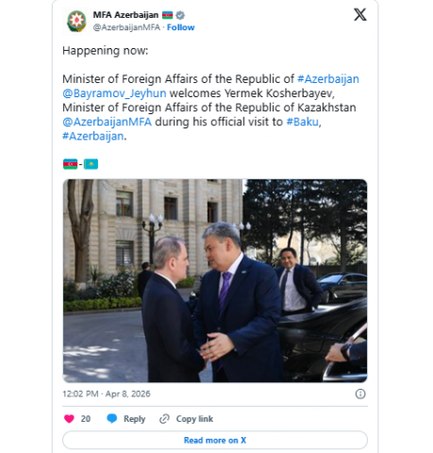This screenshot has width=433, height=453.
Task: Open the #Baku hashtag
Action: click(x=302, y=122)
